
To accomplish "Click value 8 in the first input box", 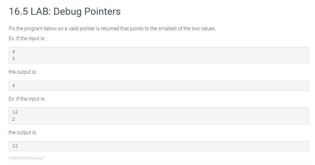I will click(x=14, y=59).
